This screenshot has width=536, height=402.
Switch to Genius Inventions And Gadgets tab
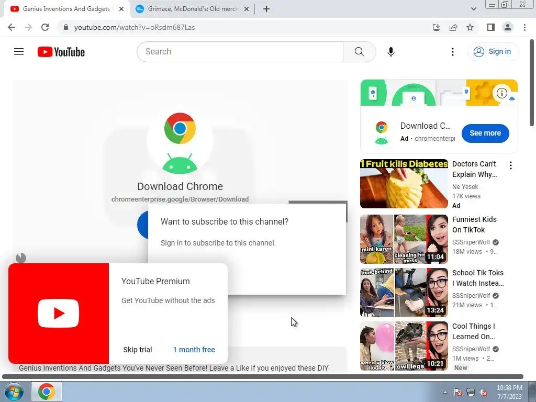point(66,9)
